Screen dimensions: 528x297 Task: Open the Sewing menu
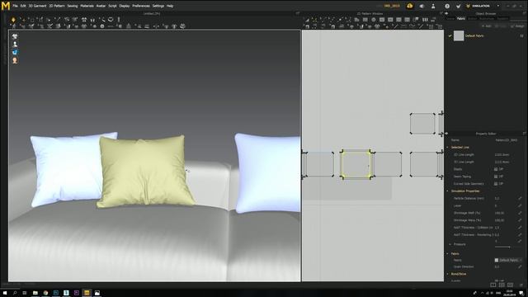73,6
